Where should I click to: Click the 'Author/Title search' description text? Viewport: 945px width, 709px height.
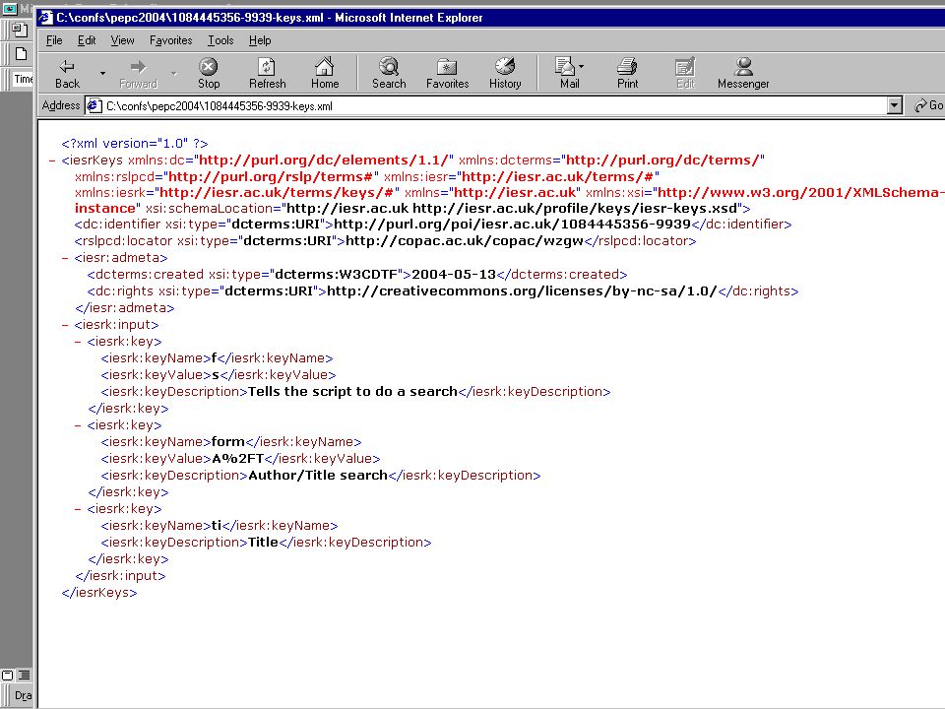pyautogui.click(x=318, y=476)
